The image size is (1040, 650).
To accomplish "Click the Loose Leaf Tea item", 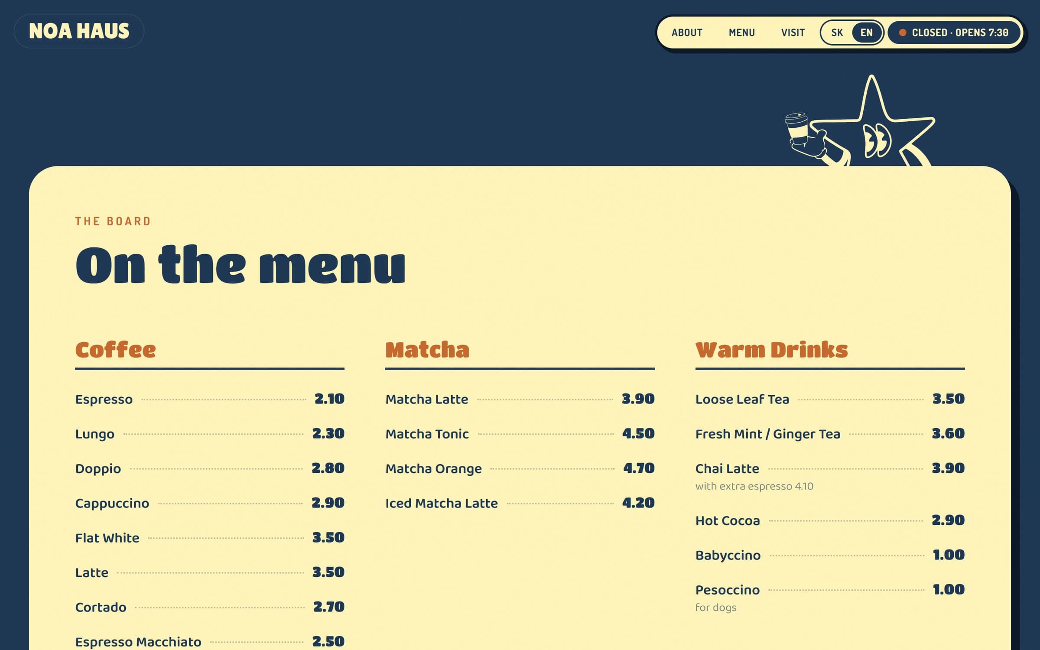I will coord(830,399).
